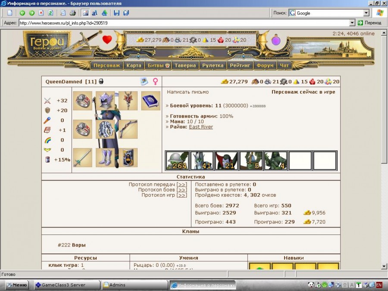Click the red heart health icon
The width and height of the screenshot is (388, 291).
pos(107,39)
